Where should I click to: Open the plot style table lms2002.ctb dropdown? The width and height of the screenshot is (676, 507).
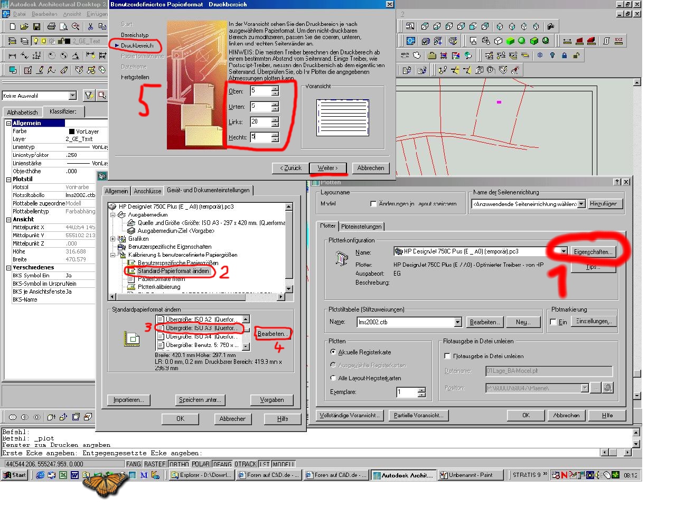click(458, 322)
